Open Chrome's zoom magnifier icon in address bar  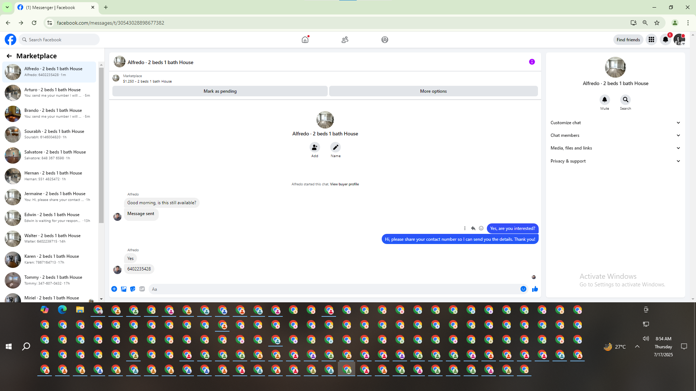pyautogui.click(x=645, y=23)
